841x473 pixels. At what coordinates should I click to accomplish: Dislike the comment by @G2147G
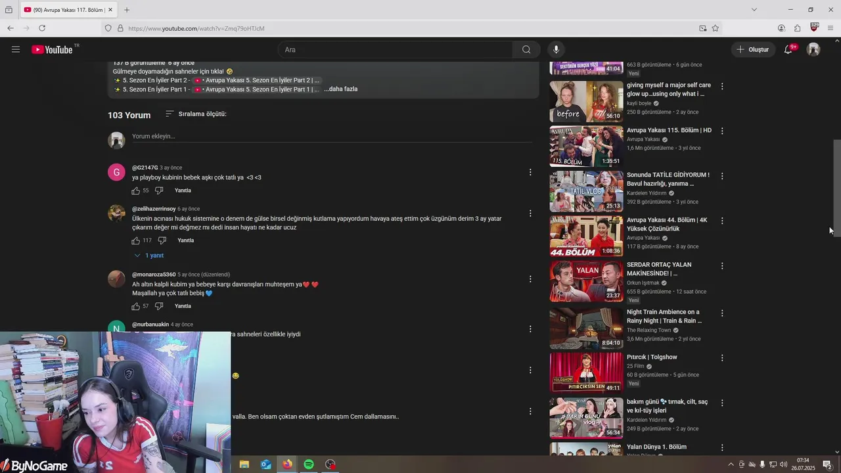[158, 191]
